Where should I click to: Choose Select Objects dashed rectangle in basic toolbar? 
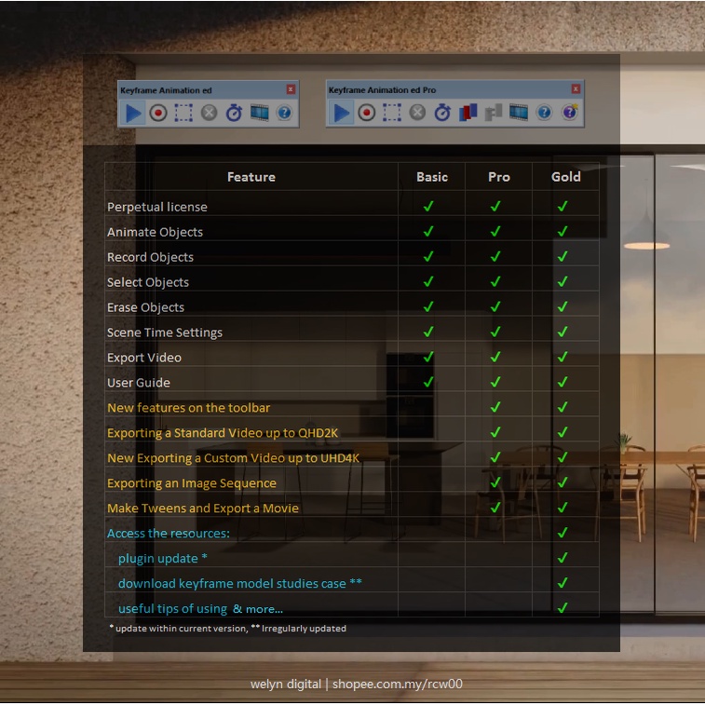coord(183,113)
